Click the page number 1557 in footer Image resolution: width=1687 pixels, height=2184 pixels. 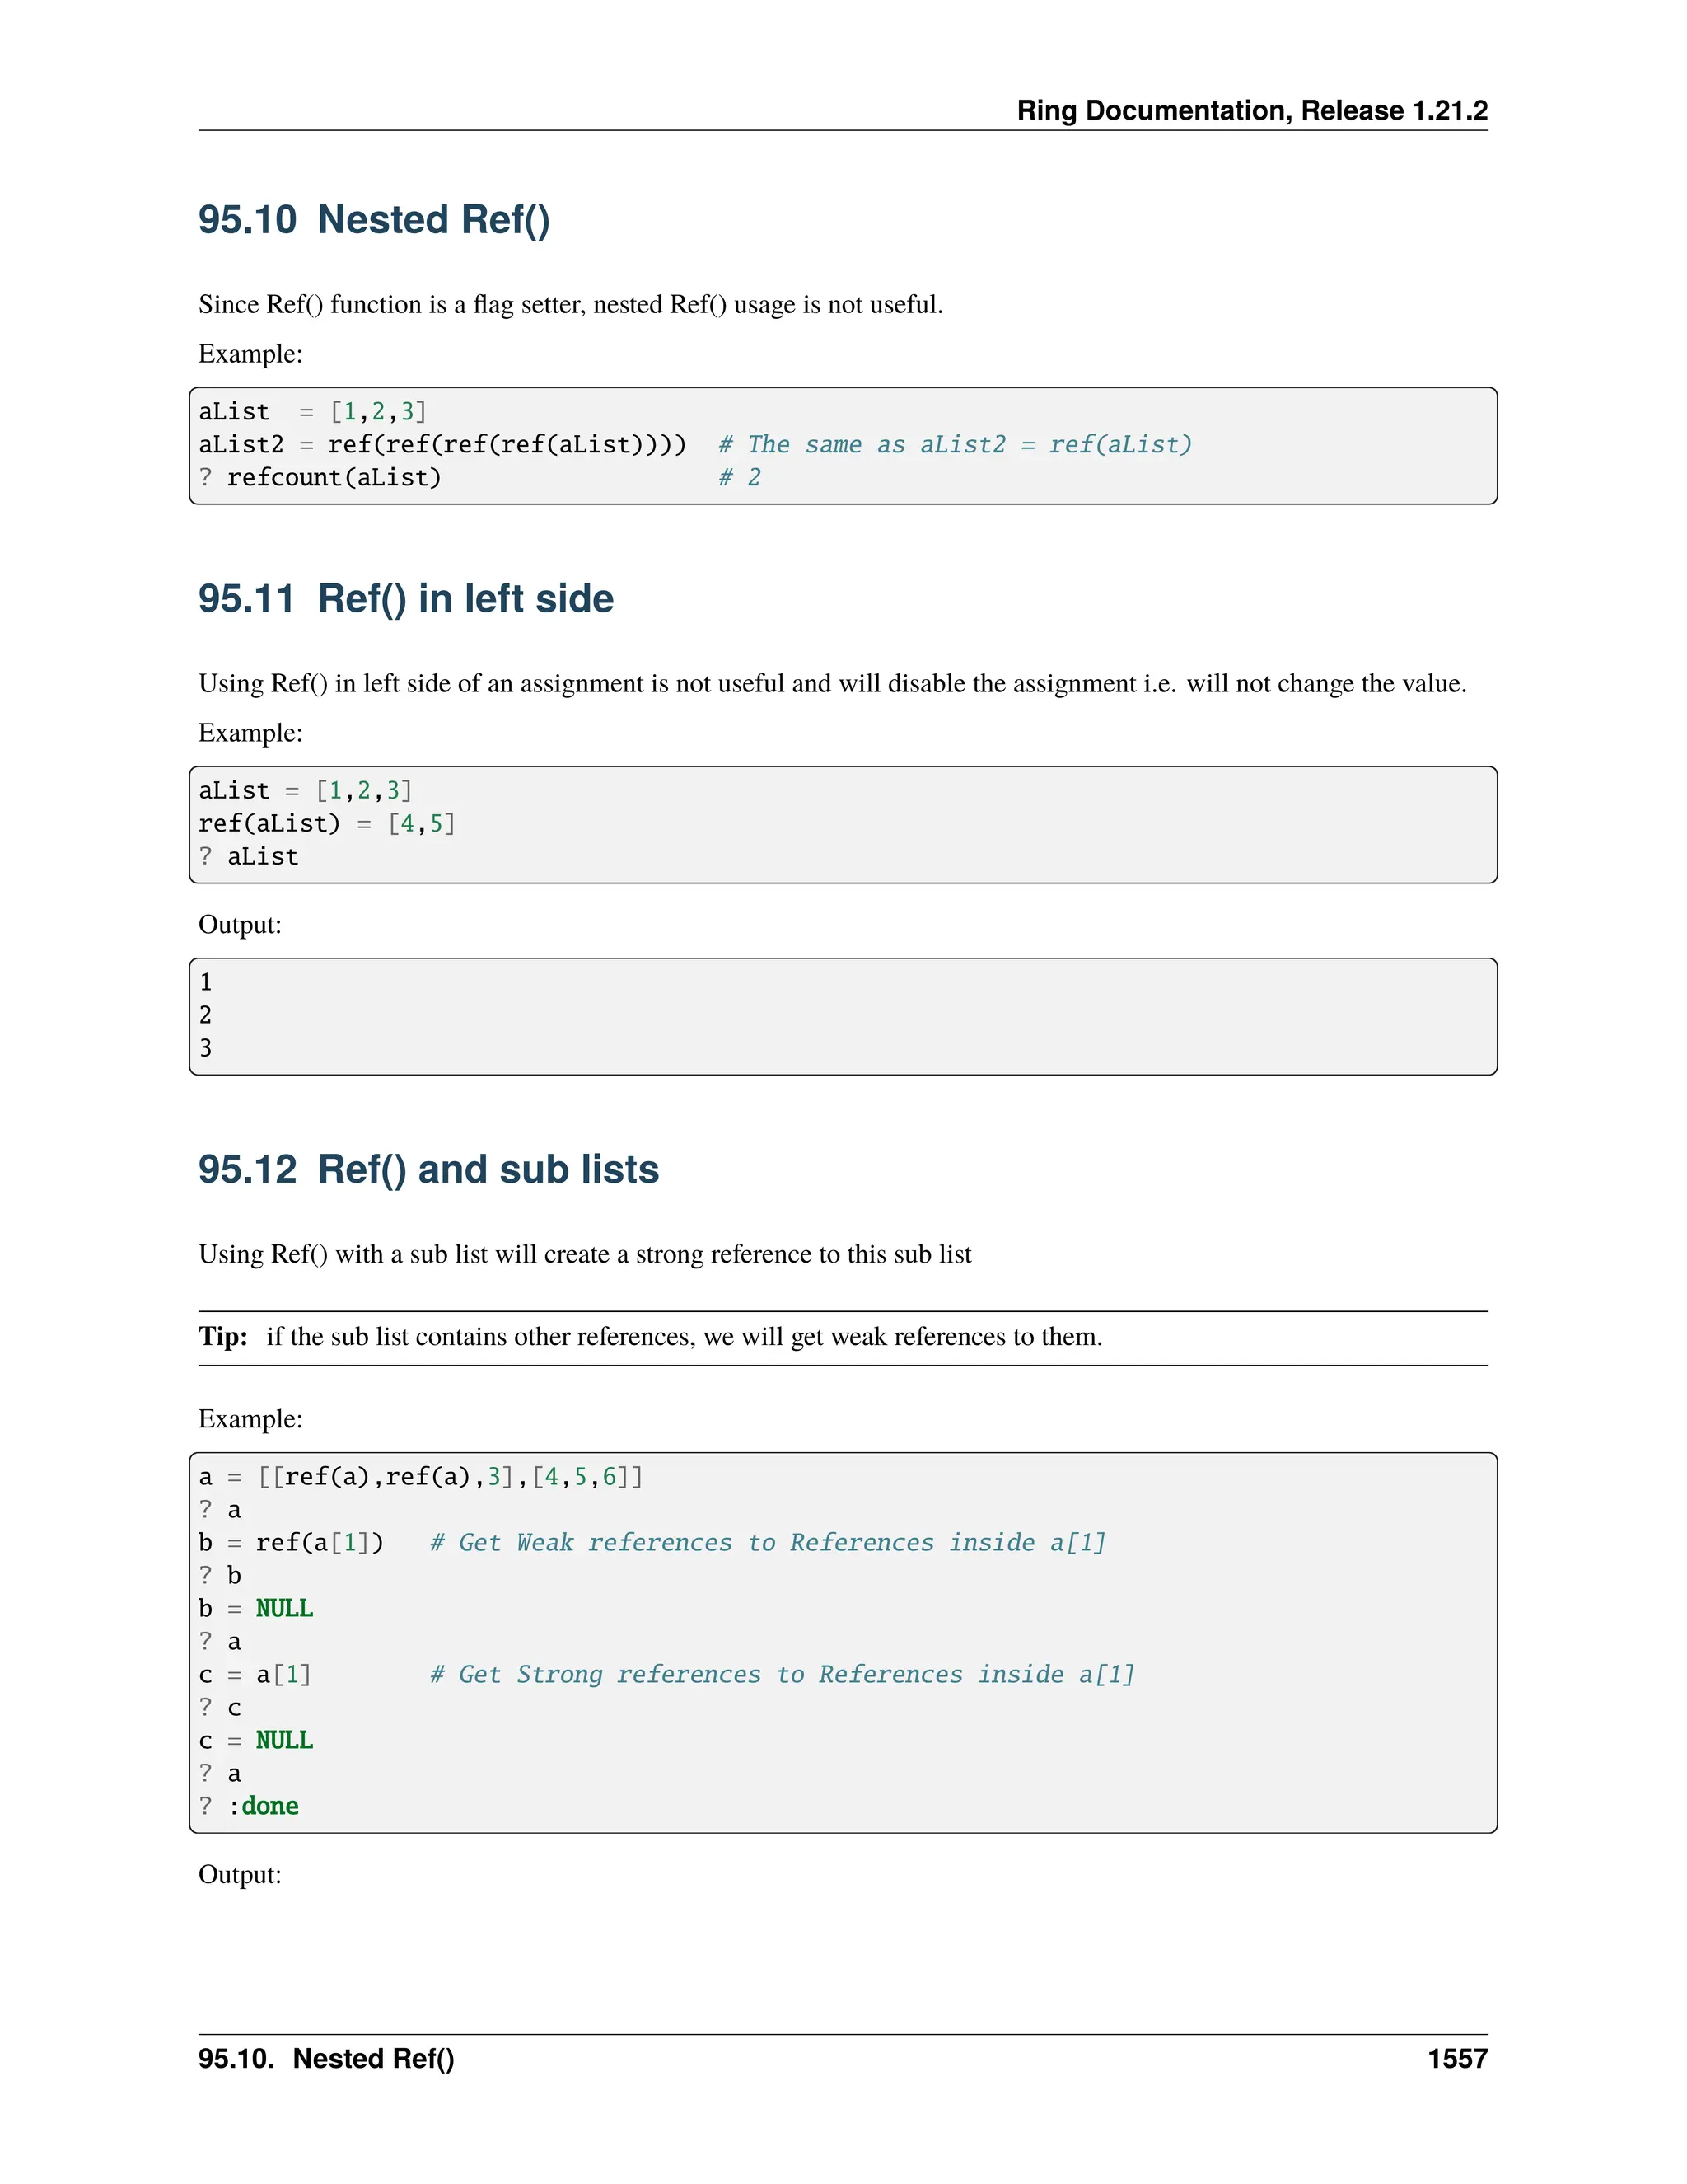click(1457, 2058)
